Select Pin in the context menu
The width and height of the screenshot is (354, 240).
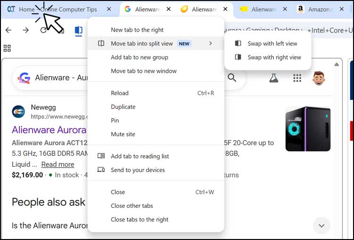(156, 120)
